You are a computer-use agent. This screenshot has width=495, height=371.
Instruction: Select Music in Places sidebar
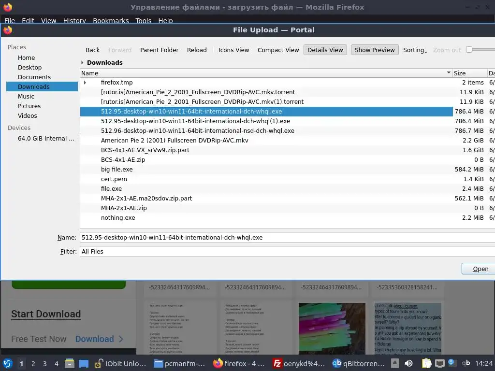pos(26,96)
